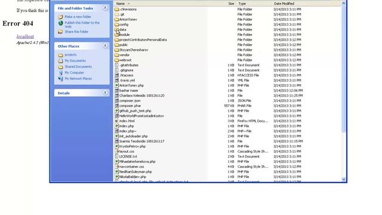Select MihaelaKerkenekova.php in the list
382x215 pixels.
click(x=137, y=162)
